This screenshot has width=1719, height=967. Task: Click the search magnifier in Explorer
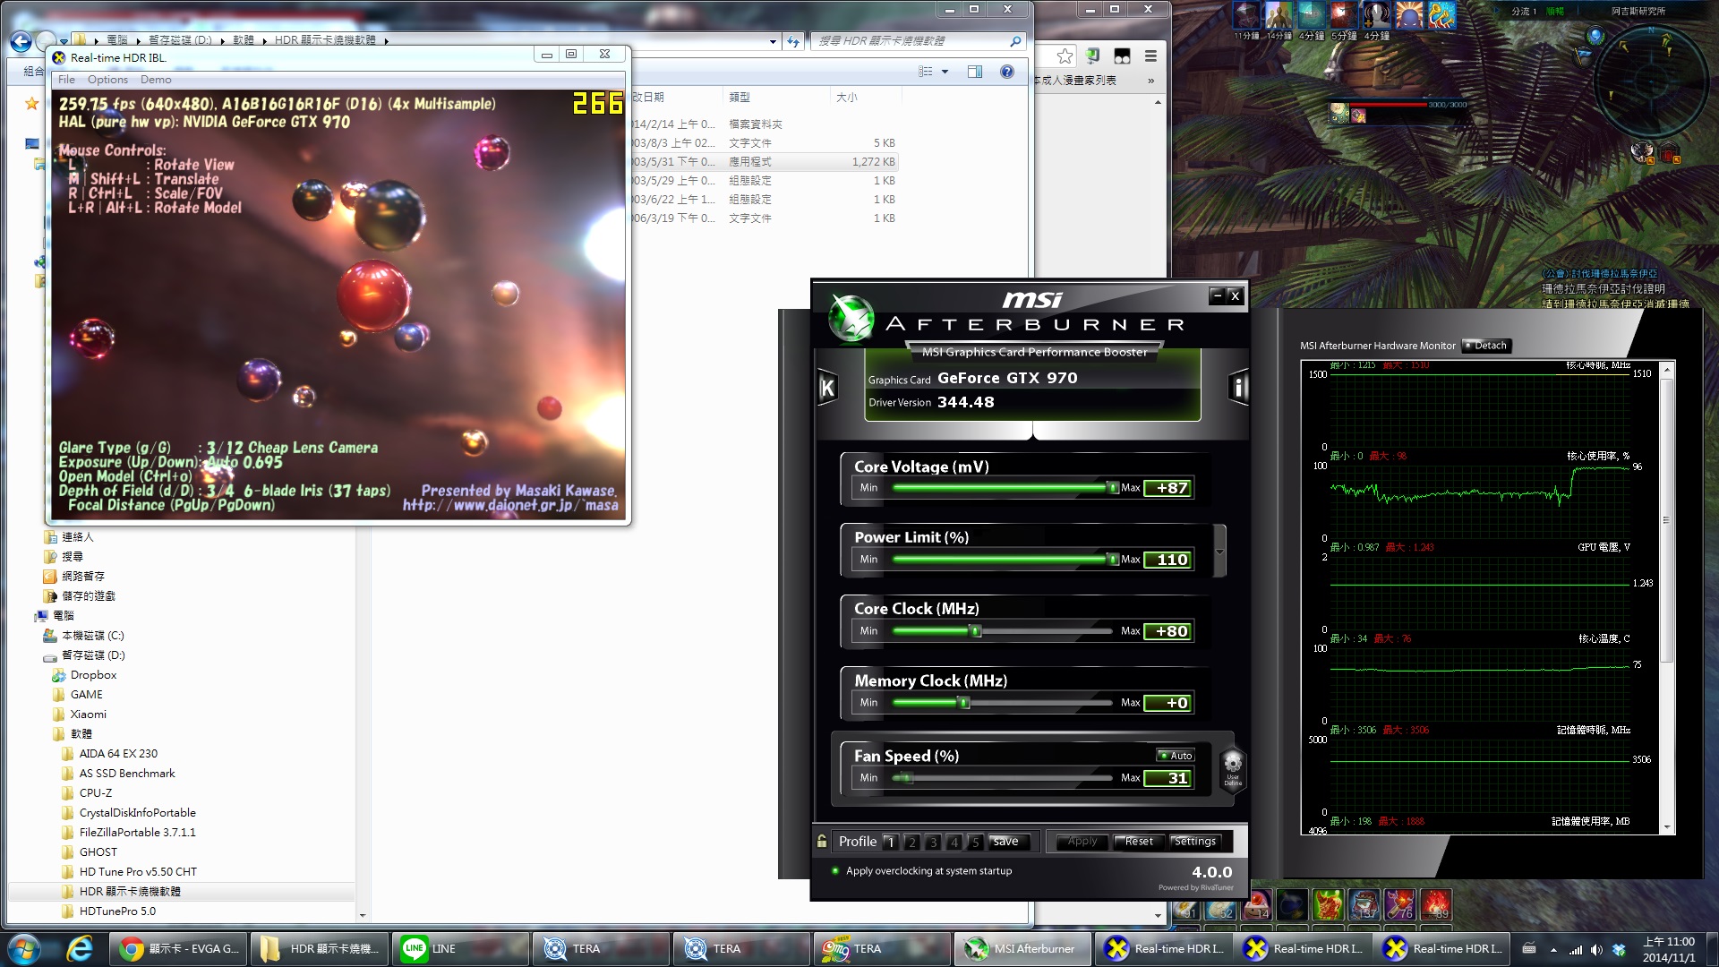point(1015,41)
